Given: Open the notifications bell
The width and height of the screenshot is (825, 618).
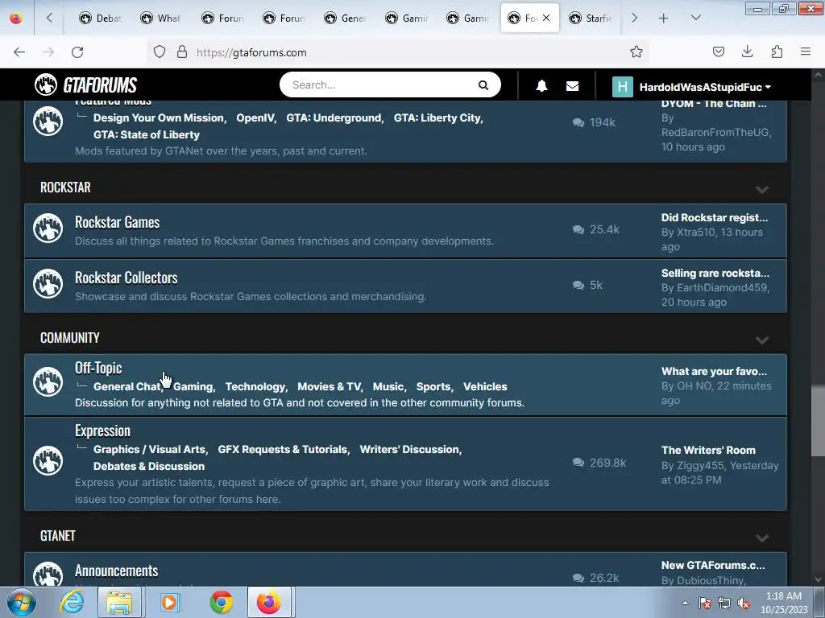Looking at the screenshot, I should point(541,86).
